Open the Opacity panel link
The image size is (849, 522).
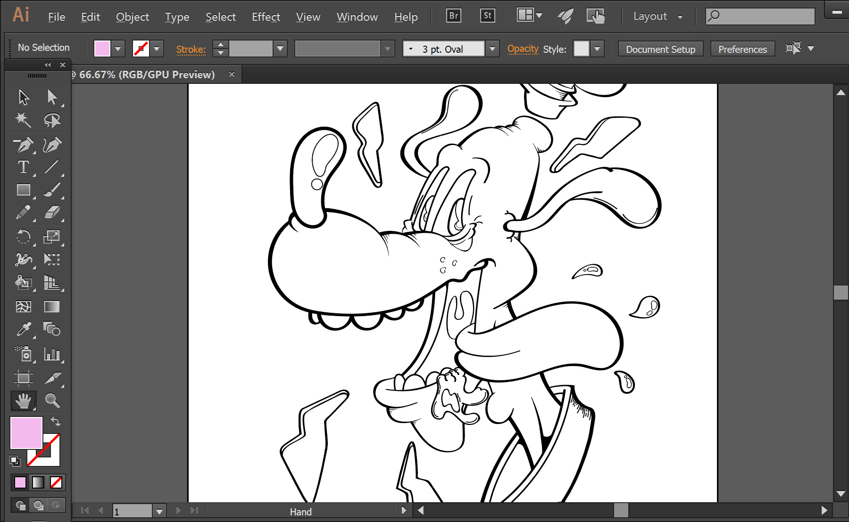tap(523, 49)
